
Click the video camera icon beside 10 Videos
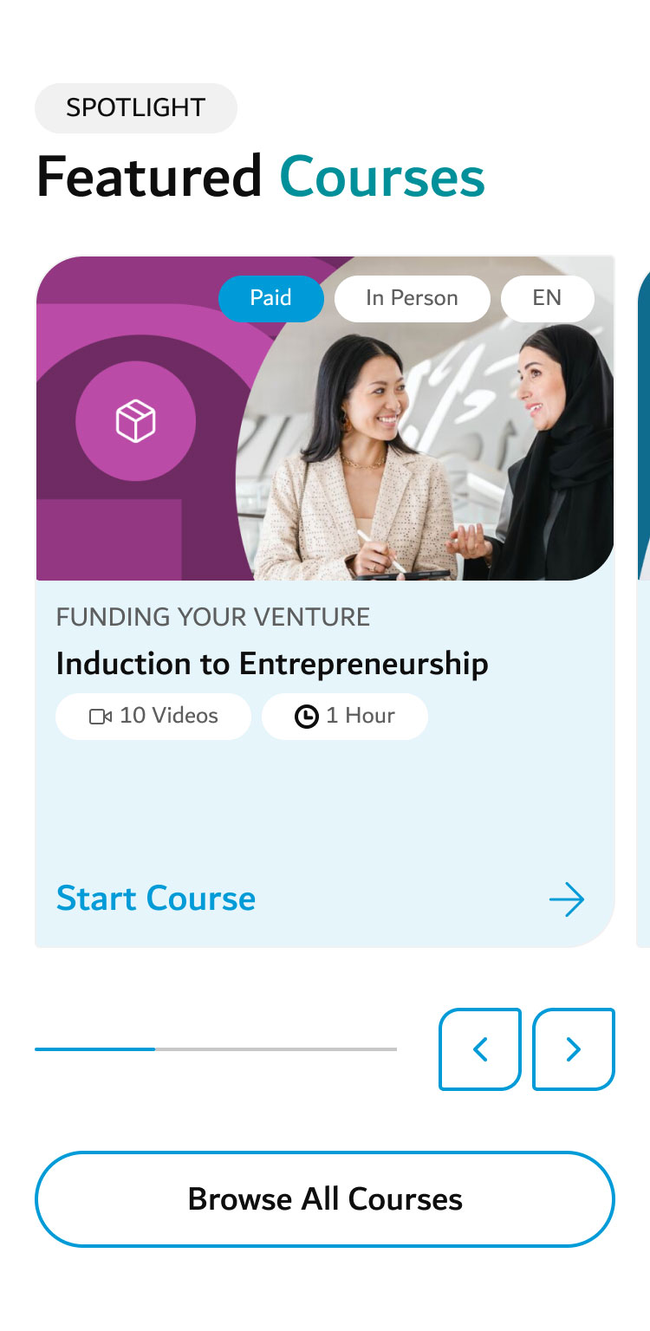pyautogui.click(x=101, y=717)
